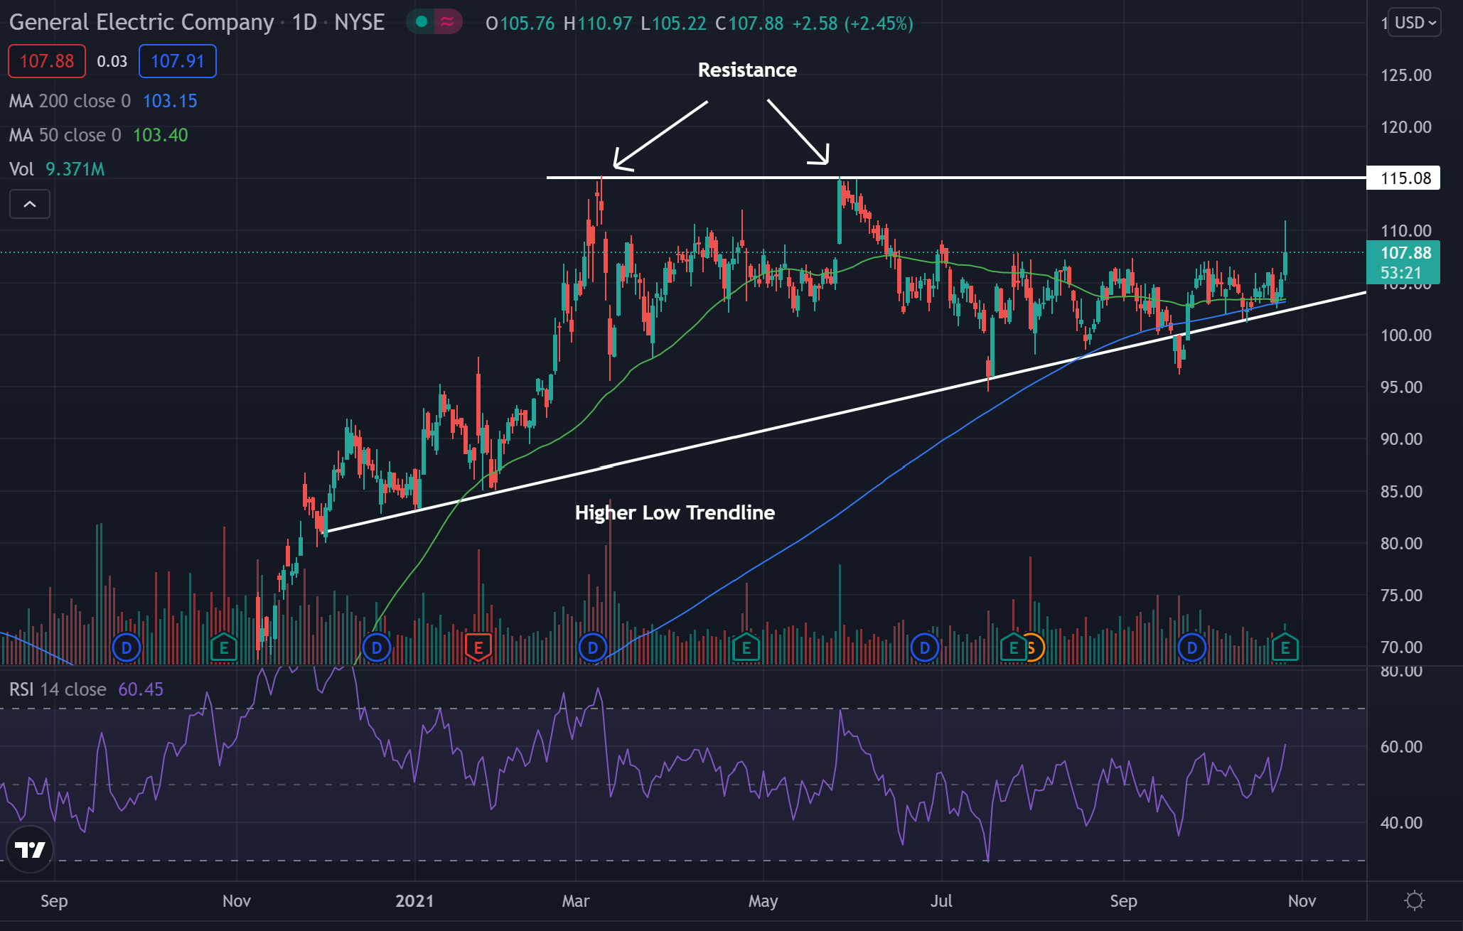Open the dividend marker in late September 2021
1463x931 pixels.
tap(1192, 648)
